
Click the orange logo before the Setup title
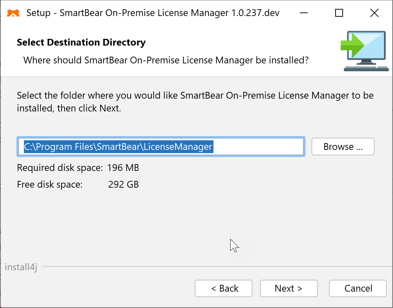tap(13, 13)
